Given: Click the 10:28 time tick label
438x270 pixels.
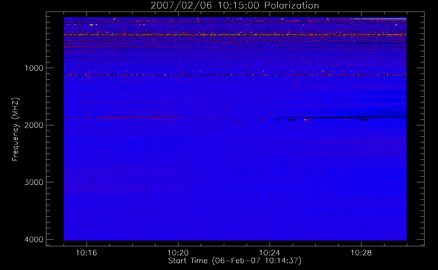Looking at the screenshot, I should coord(361,253).
